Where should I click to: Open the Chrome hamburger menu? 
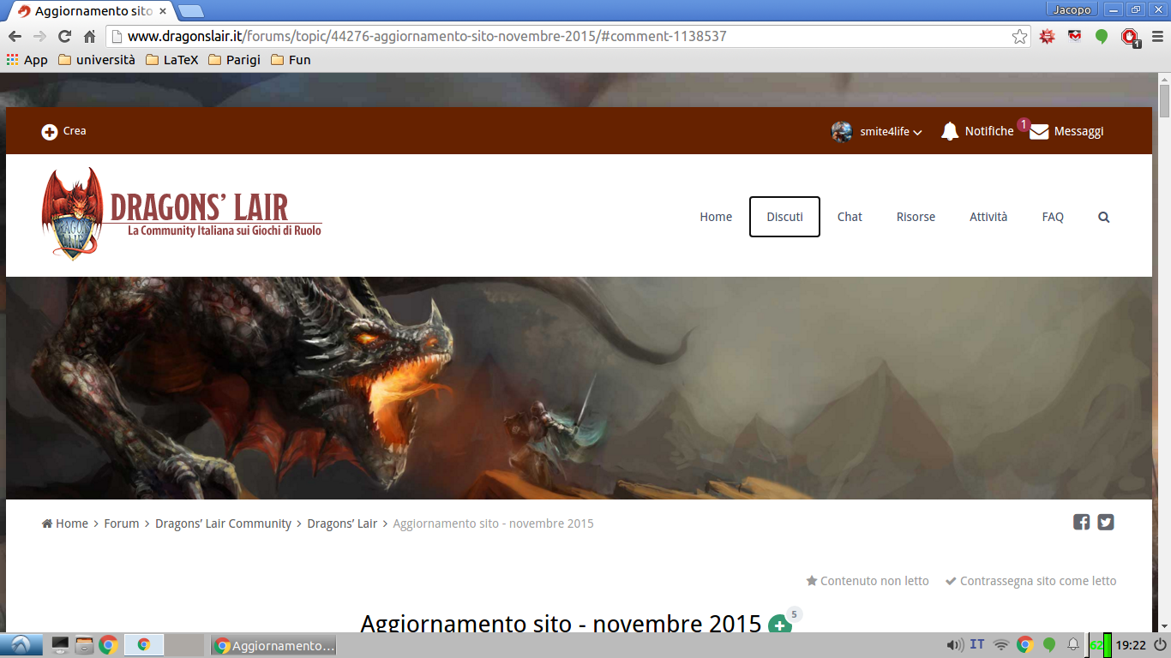coord(1157,37)
